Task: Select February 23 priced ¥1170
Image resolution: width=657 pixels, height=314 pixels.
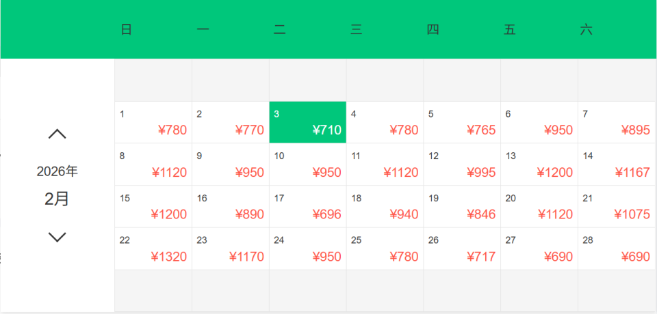Action: pos(231,249)
